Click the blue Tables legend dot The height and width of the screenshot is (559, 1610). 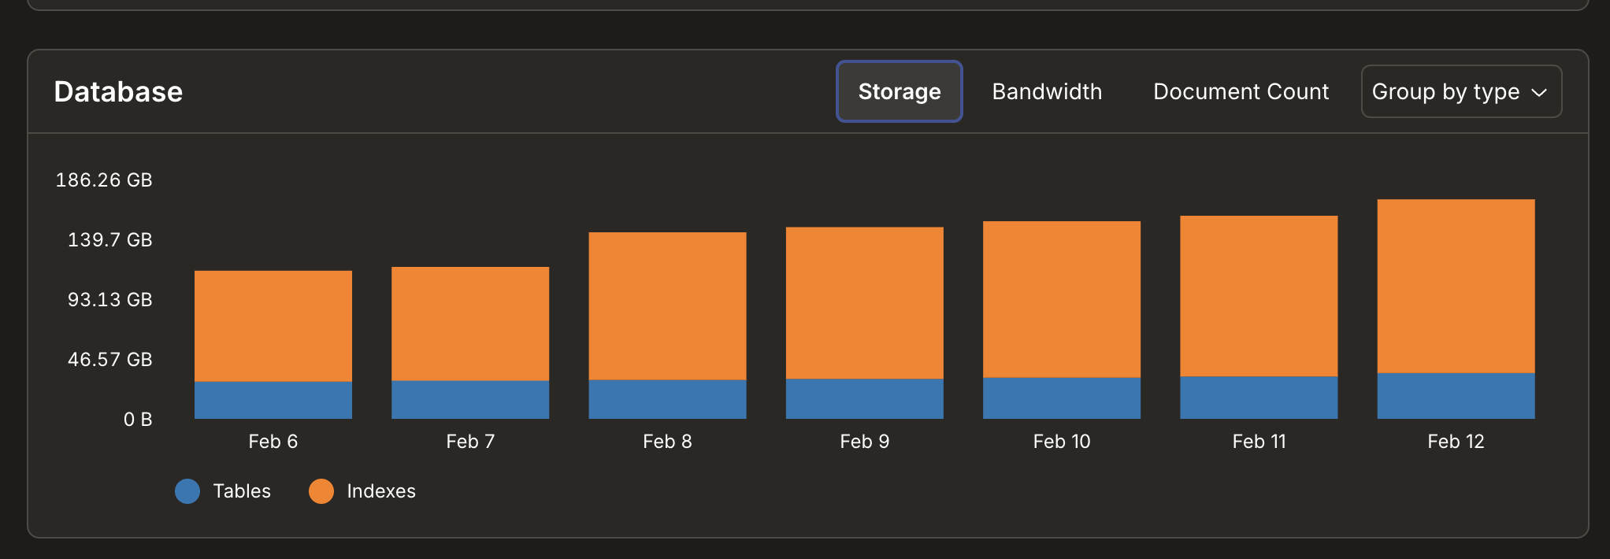tap(187, 491)
